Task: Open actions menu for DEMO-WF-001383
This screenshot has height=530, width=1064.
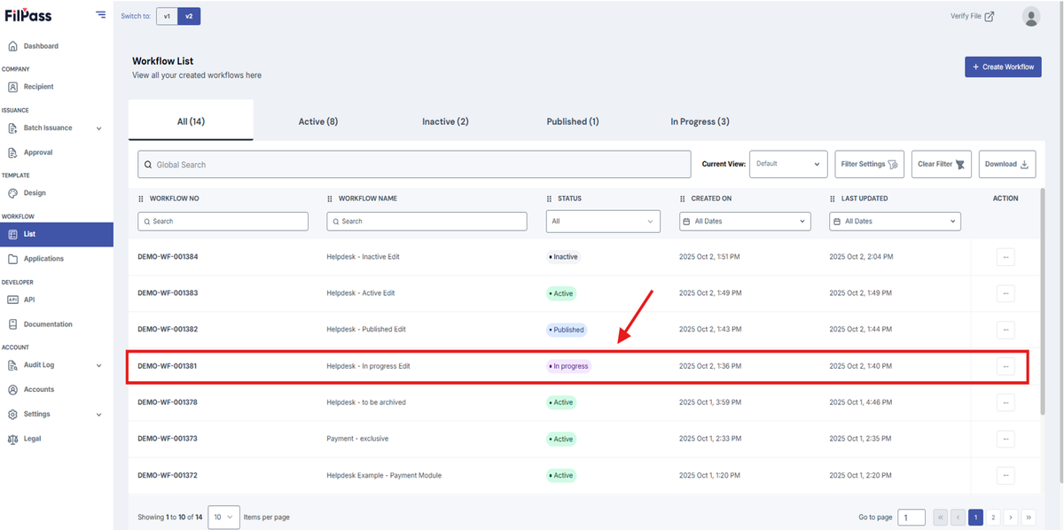Action: pyautogui.click(x=1005, y=293)
